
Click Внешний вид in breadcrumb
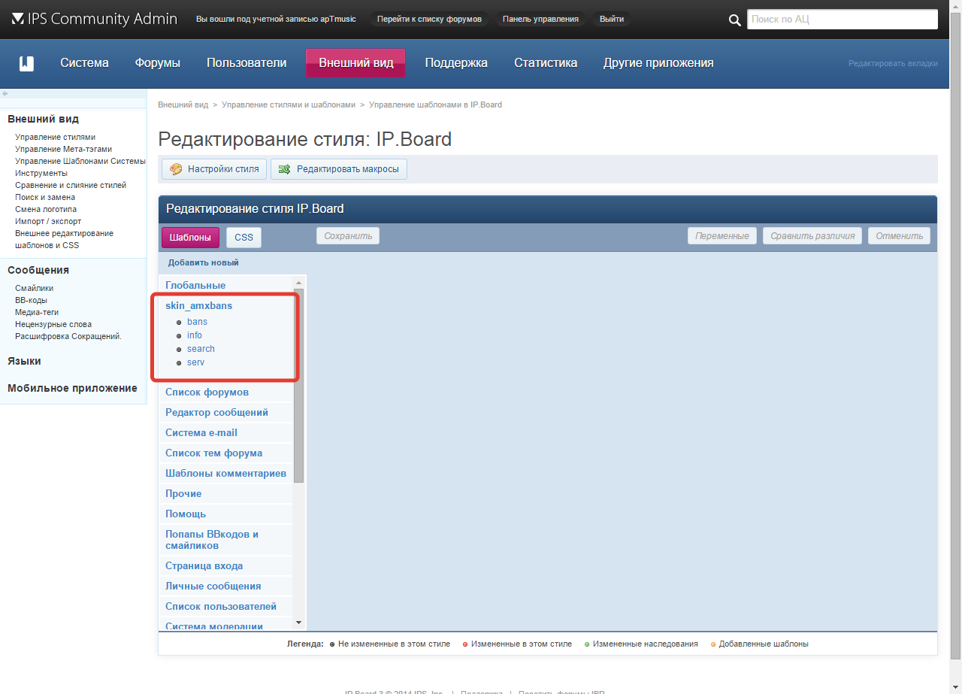(183, 105)
